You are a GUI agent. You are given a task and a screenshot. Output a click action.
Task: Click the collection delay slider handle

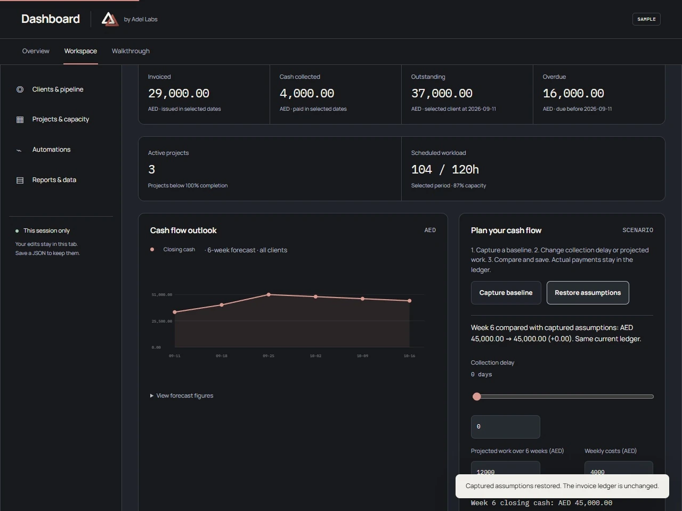[x=477, y=397]
